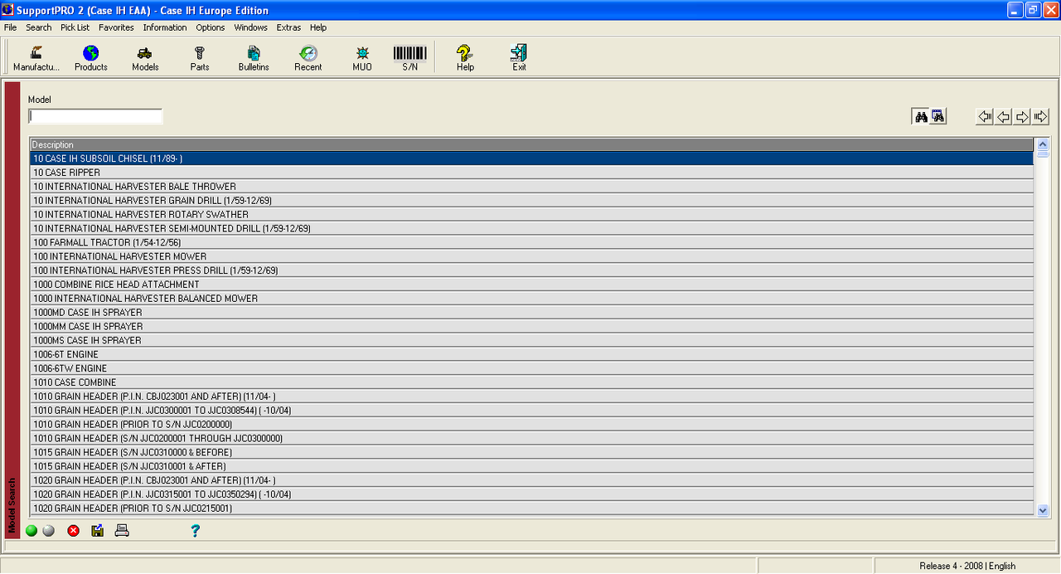Open the Information menu
The height and width of the screenshot is (574, 1061).
tap(165, 27)
